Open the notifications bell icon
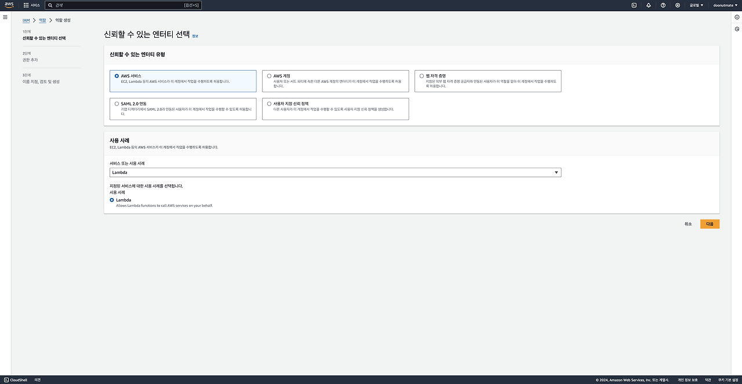Screen dimensions: 742x384 point(649,5)
